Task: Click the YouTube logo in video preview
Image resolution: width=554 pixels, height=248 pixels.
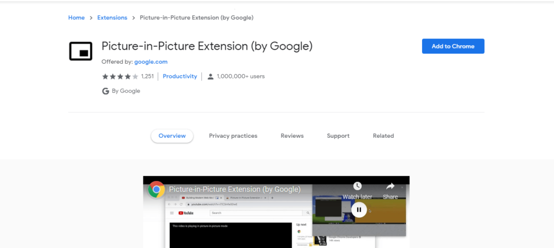Action: [186, 213]
